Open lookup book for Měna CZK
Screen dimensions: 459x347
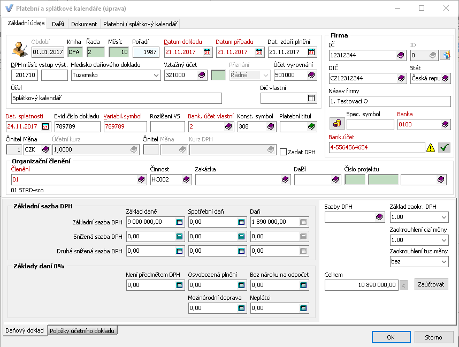[x=45, y=149]
